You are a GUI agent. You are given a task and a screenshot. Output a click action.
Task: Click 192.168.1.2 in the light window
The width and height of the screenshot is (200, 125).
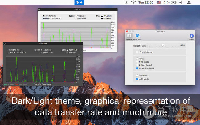pyautogui.click(x=56, y=18)
